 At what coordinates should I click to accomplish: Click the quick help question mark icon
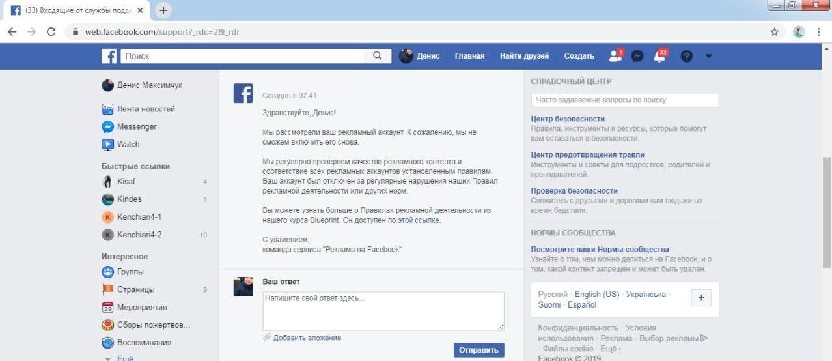tap(686, 57)
